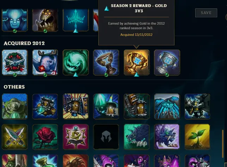This screenshot has height=167, width=227.
Task: Pick the blue-faced ice creature icon
Action: 14,20
